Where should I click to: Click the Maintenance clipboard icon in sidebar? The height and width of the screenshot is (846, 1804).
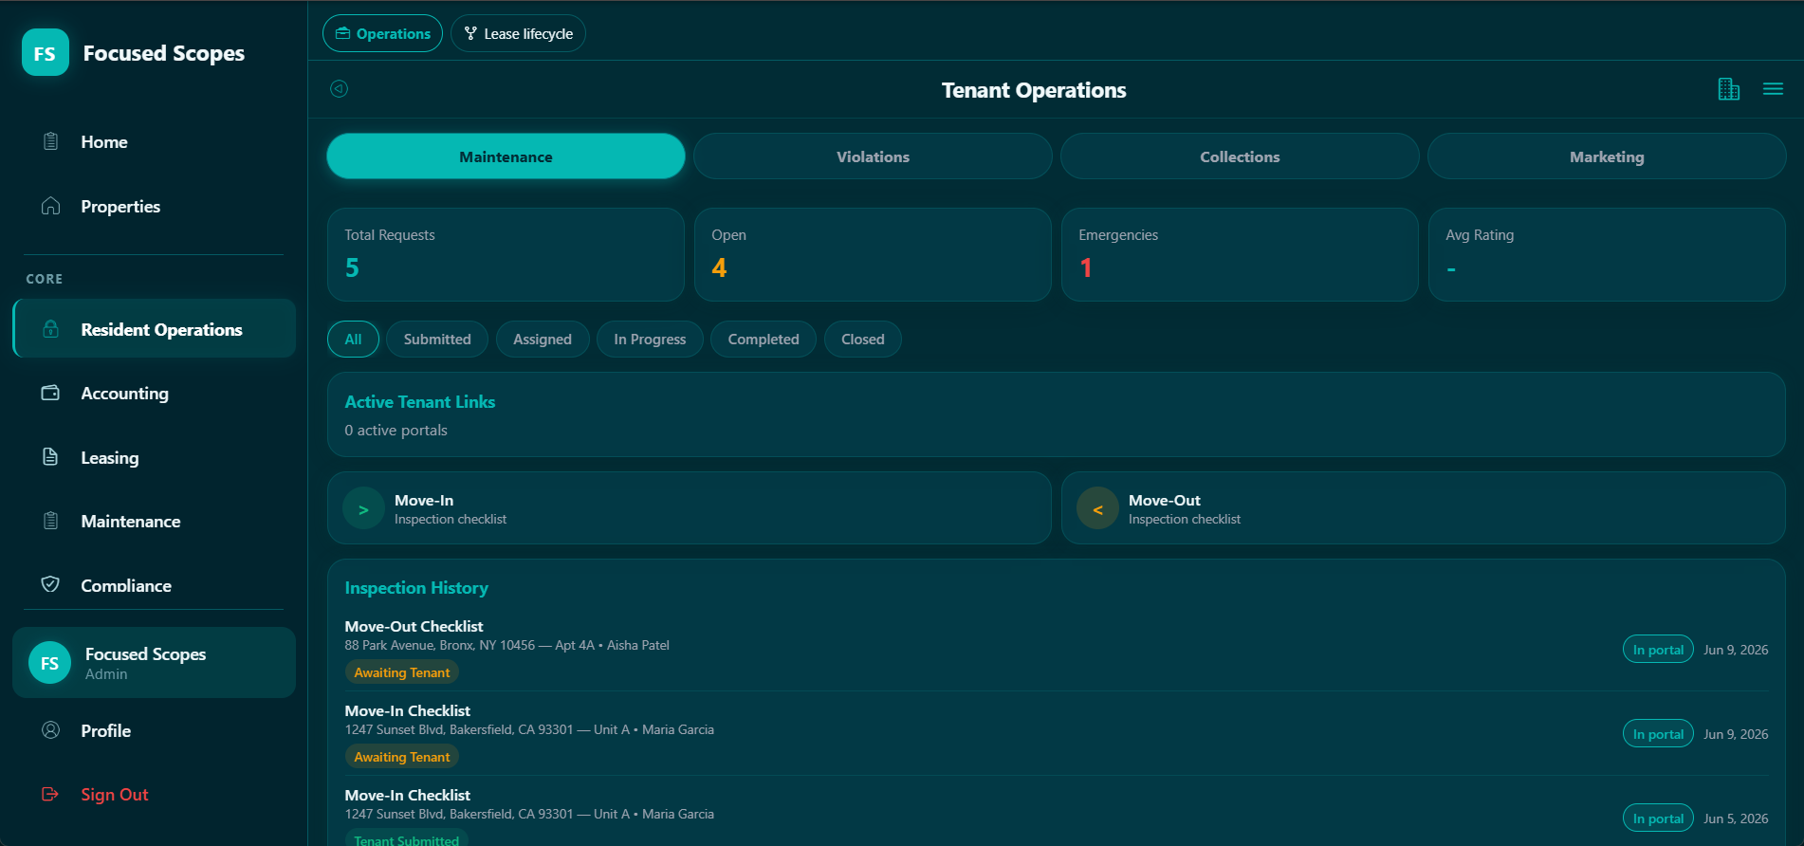click(51, 521)
